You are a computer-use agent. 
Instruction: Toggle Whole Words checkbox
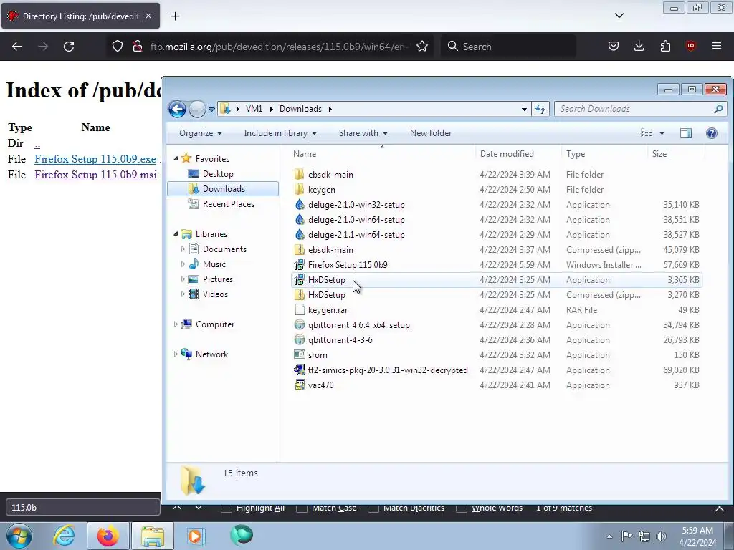(461, 508)
